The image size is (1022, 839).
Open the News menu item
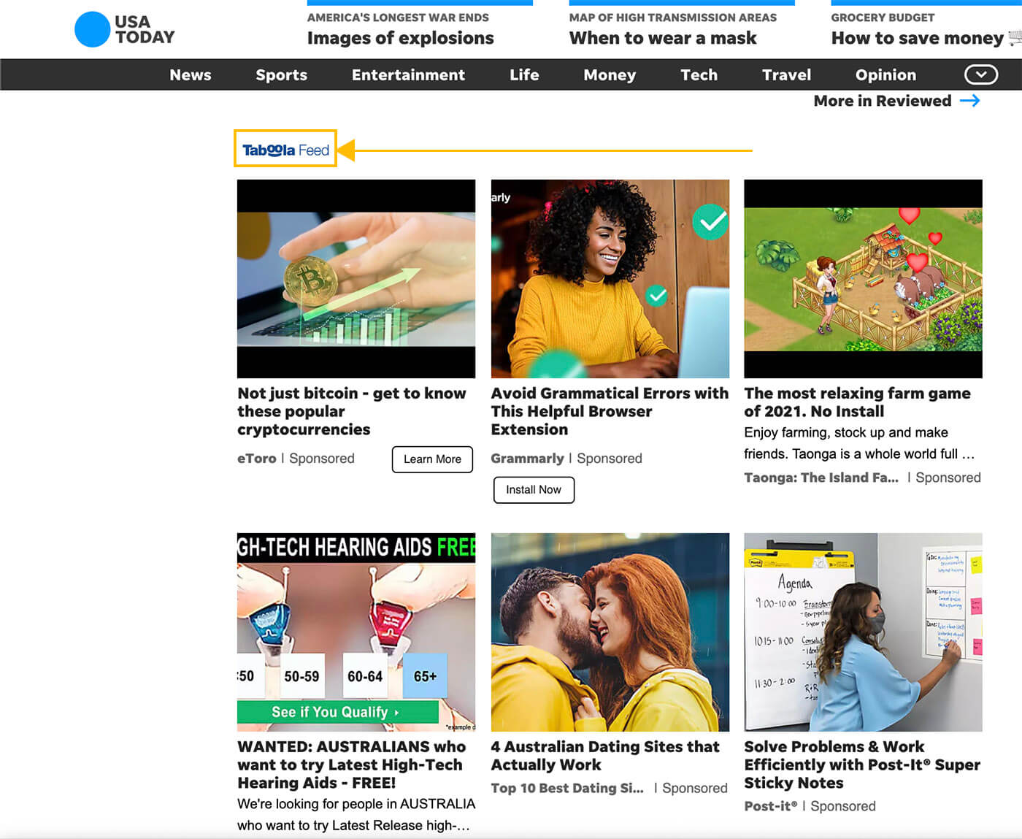tap(191, 75)
